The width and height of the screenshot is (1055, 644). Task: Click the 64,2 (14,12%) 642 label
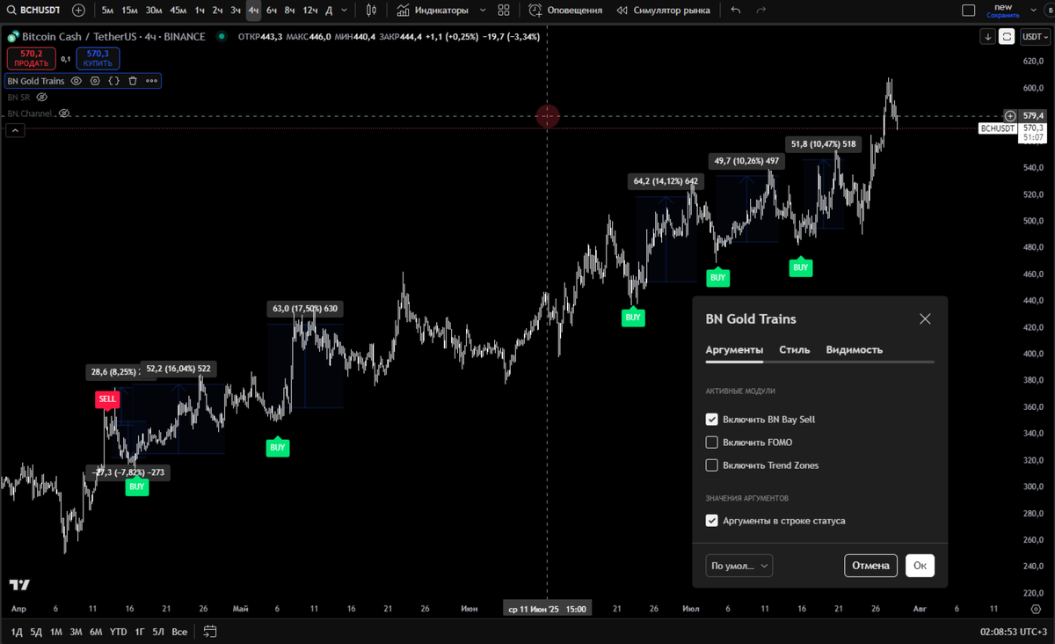tap(666, 181)
